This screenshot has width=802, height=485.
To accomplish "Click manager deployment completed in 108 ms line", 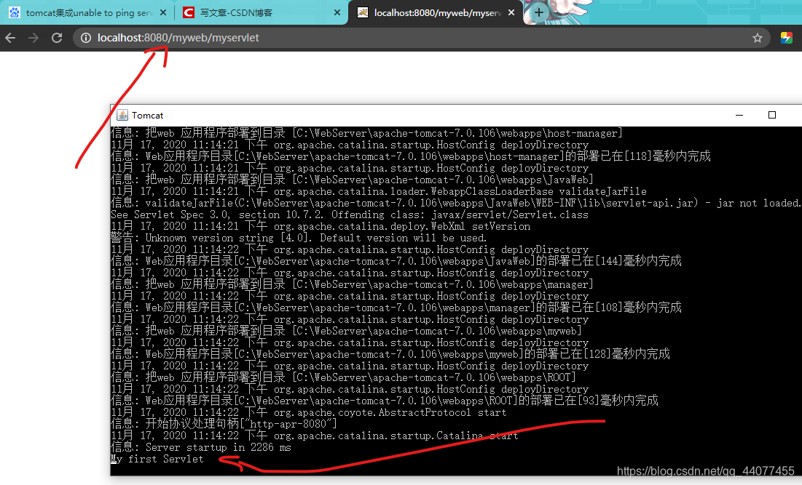I will (x=396, y=308).
